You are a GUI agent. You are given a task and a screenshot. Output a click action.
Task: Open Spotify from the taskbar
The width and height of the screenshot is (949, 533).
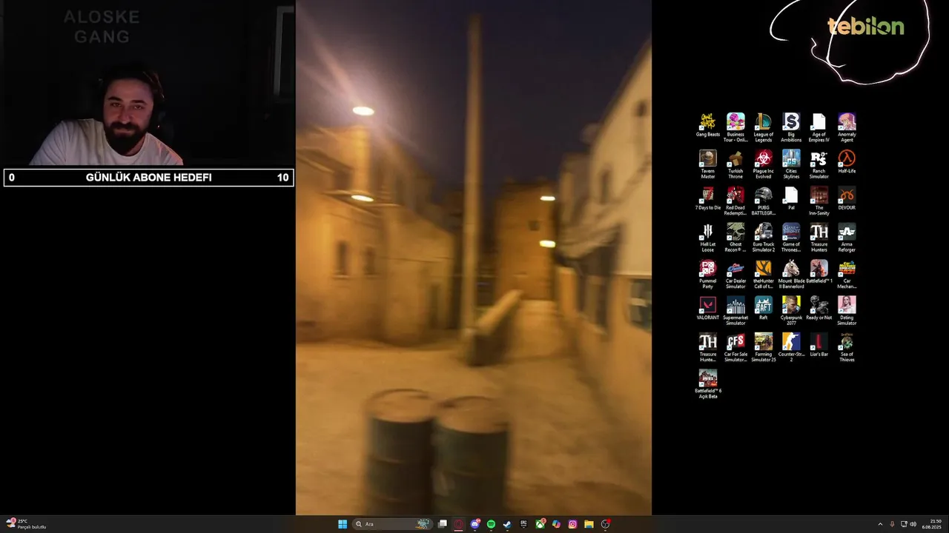tap(491, 524)
